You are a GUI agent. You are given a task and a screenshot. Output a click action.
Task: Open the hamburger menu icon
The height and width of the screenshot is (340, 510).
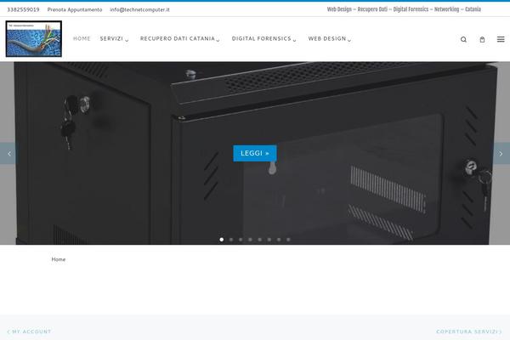pos(501,39)
